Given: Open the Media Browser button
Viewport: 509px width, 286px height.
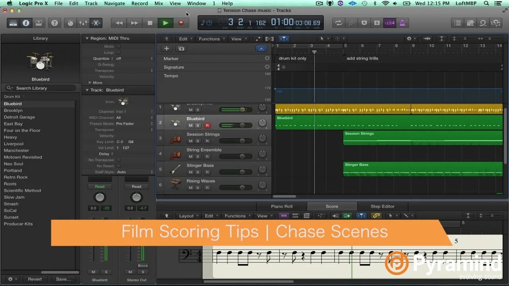Looking at the screenshot, I should (496, 23).
